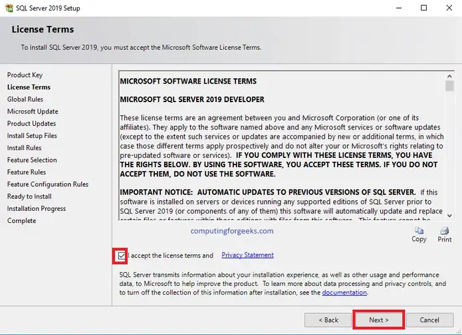
Task: Click the Copy icon below license text
Action: pyautogui.click(x=419, y=231)
